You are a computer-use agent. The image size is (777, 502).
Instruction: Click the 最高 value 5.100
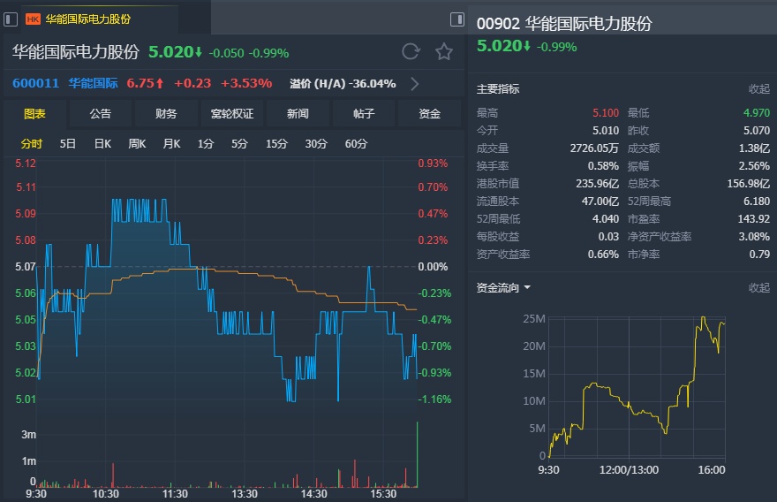606,113
